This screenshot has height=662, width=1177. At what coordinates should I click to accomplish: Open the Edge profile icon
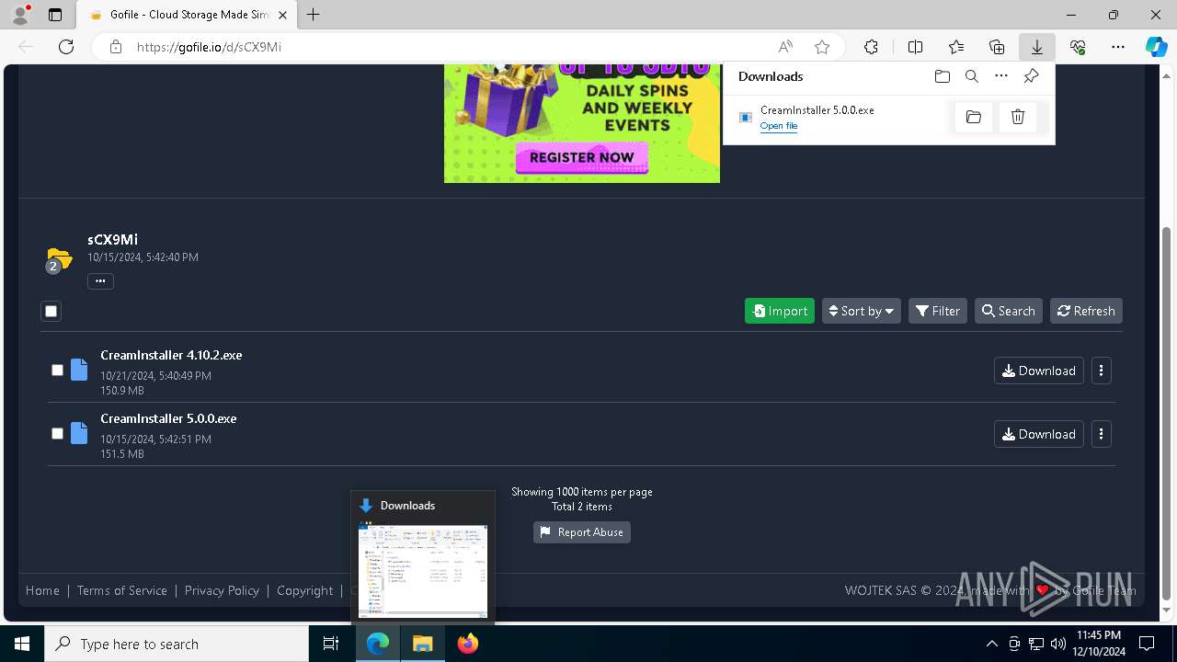[20, 15]
